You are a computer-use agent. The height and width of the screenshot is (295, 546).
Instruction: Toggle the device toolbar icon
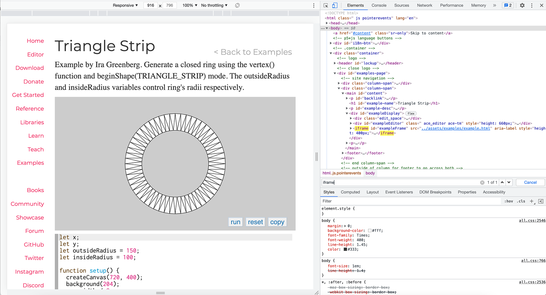click(335, 5)
